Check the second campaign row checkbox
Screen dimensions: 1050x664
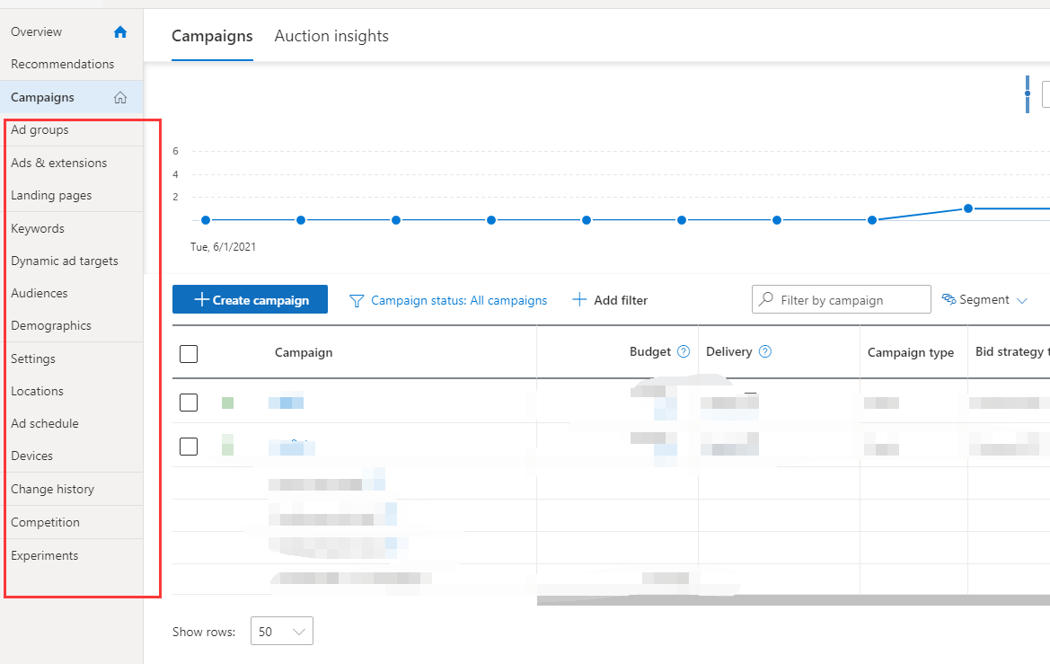(189, 446)
